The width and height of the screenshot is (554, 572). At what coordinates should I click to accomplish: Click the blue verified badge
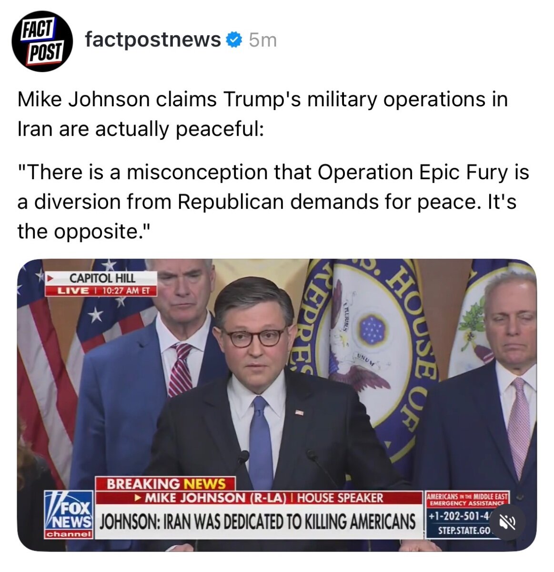pos(234,41)
